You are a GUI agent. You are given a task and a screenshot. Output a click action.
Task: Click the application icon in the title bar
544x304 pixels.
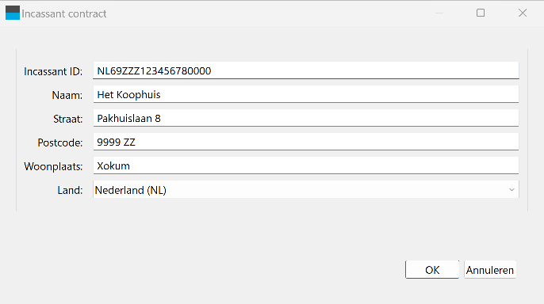pos(13,13)
